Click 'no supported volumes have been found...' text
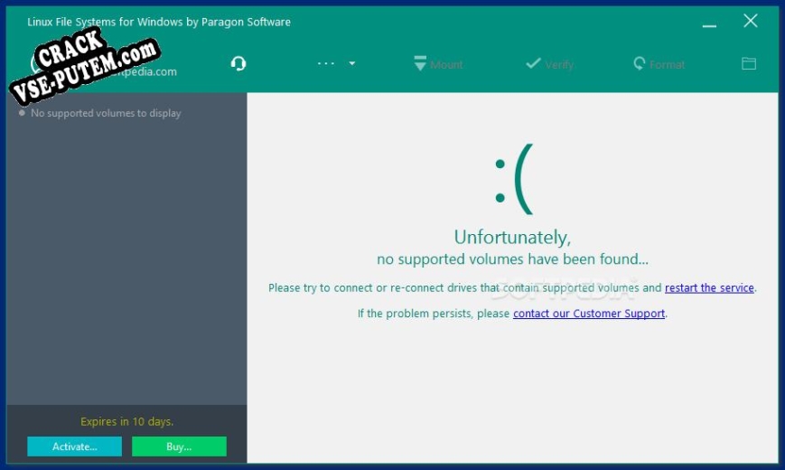 click(512, 259)
